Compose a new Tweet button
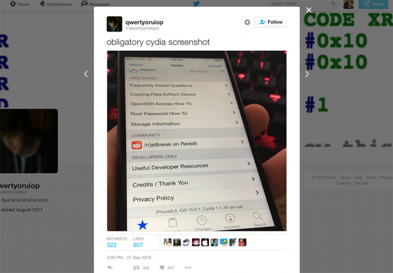The height and width of the screenshot is (273, 393). point(373,4)
